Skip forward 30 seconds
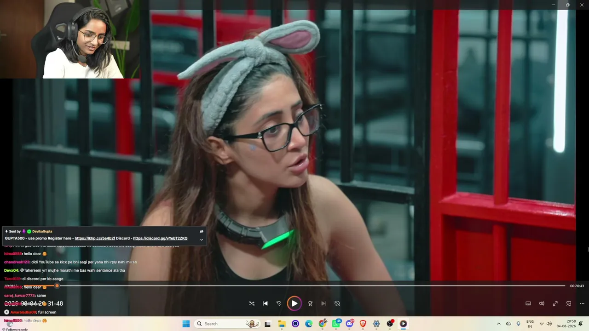The width and height of the screenshot is (589, 331). [310, 303]
